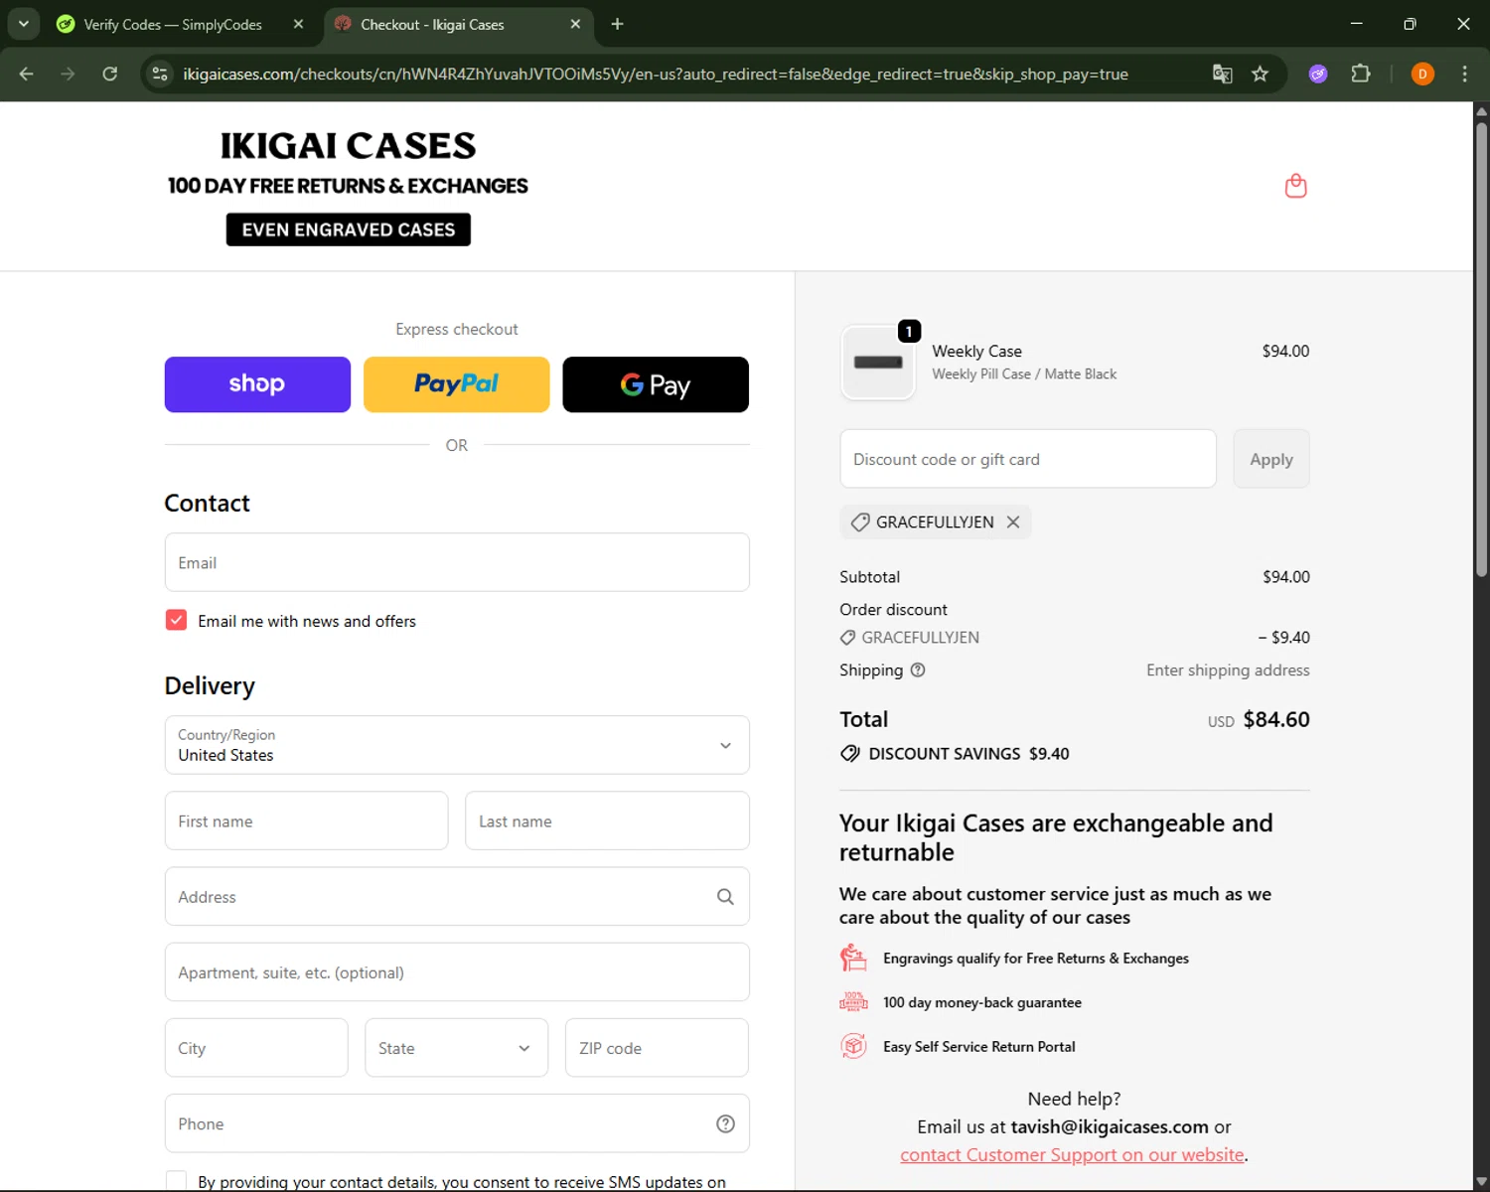Click the Apply discount button
The width and height of the screenshot is (1490, 1192).
[x=1271, y=459]
